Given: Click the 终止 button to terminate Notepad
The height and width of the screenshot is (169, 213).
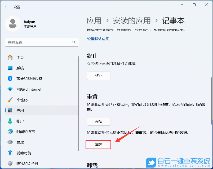Looking at the screenshot, I should pos(99,76).
